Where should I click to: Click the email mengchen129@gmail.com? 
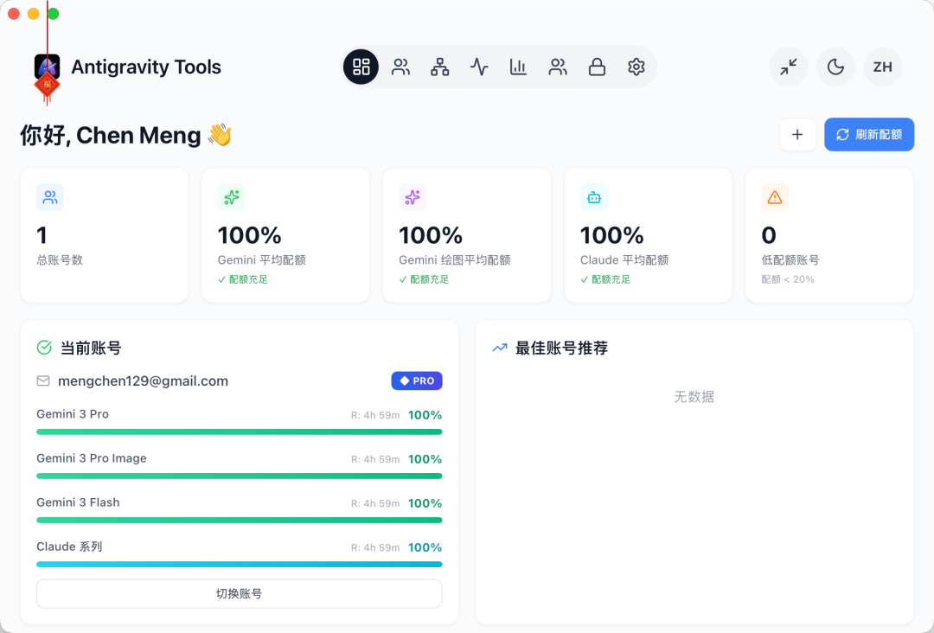pos(143,381)
